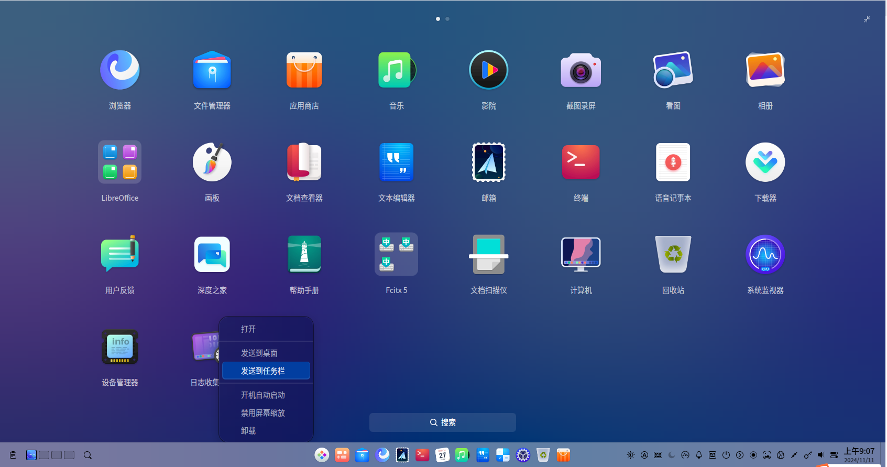
Task: Click the magnifier search icon in the taskbar
Action: point(87,455)
